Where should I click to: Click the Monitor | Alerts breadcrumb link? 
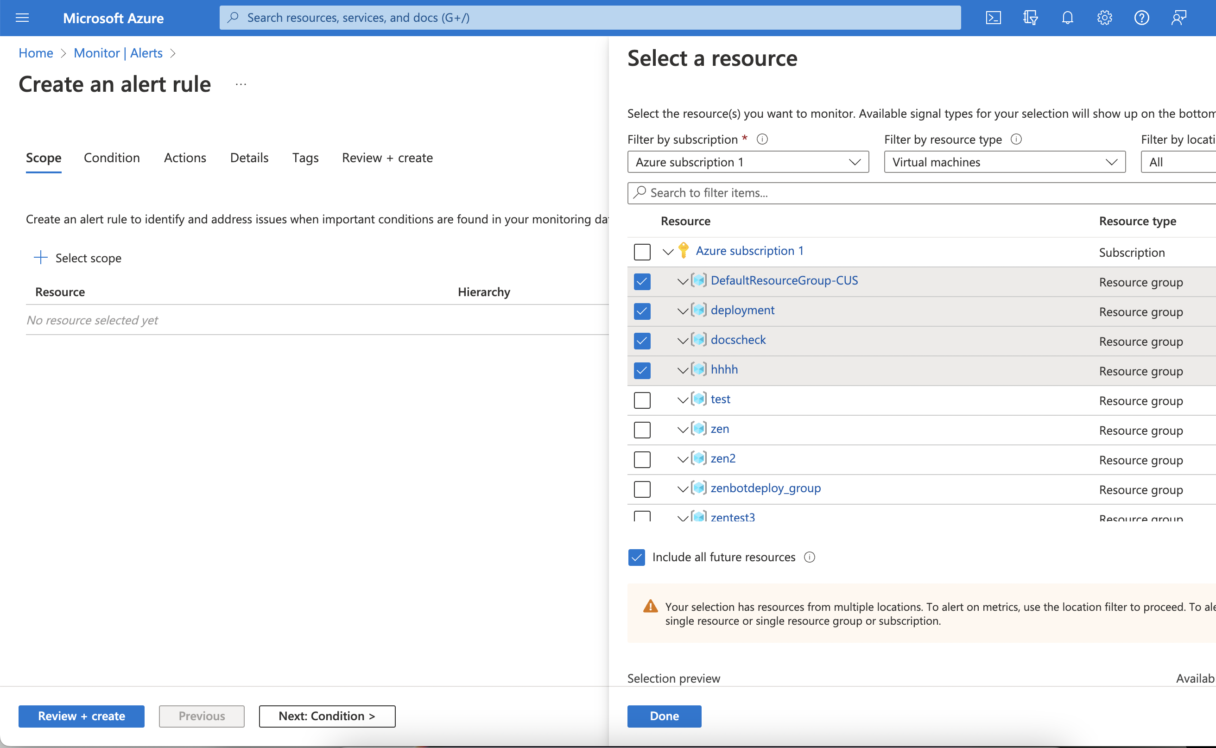[x=118, y=53]
